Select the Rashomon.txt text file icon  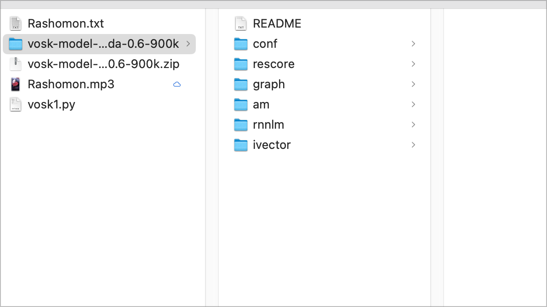pos(15,23)
